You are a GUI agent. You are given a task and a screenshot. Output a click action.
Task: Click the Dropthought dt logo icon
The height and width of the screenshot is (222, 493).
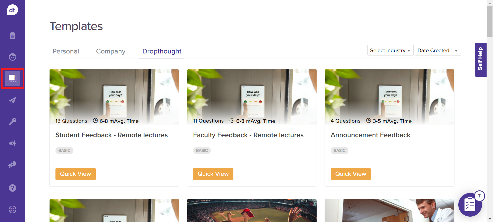12,10
